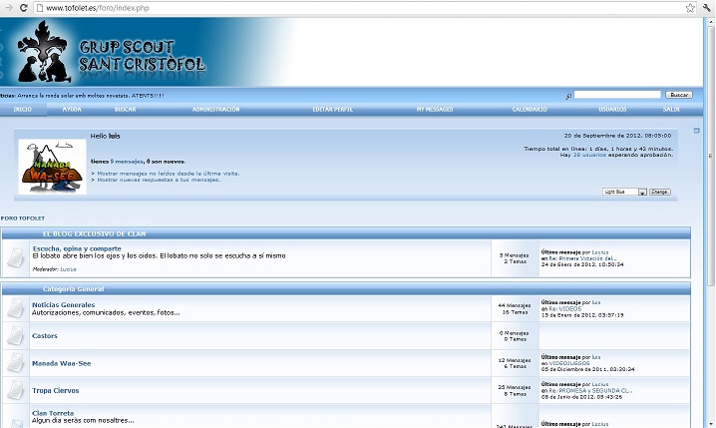Open the MY MESSAGES menu tab
Image resolution: width=716 pixels, height=428 pixels.
435,110
